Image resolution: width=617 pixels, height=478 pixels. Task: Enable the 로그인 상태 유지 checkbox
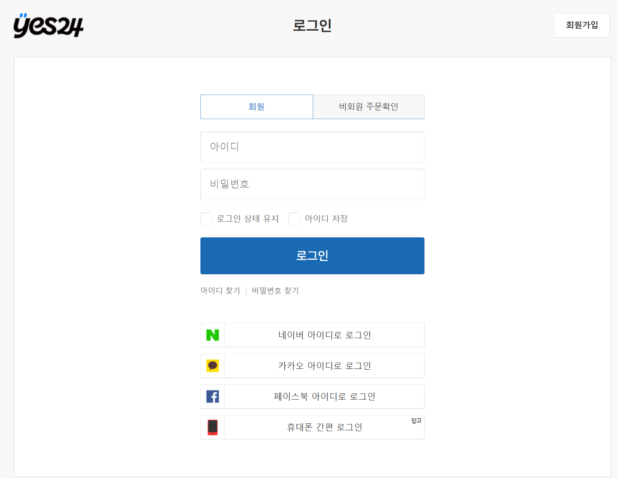pyautogui.click(x=206, y=218)
